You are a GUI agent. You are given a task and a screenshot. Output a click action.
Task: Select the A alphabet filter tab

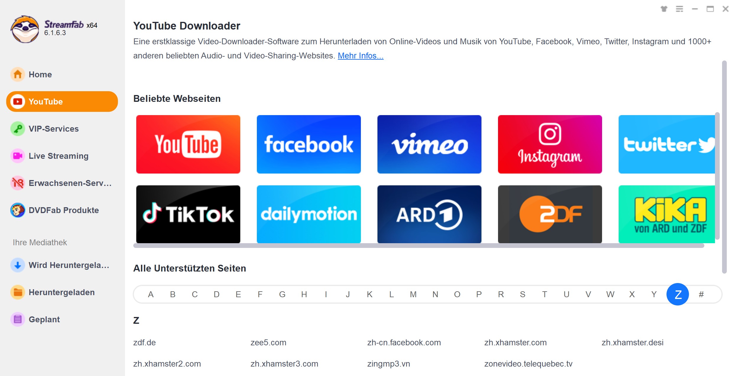pos(150,294)
